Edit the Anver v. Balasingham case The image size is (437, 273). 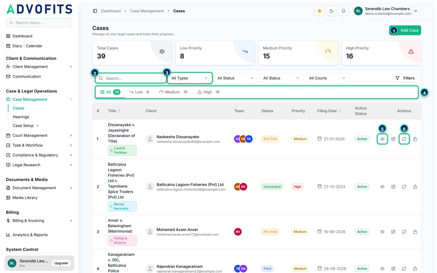tap(393, 232)
